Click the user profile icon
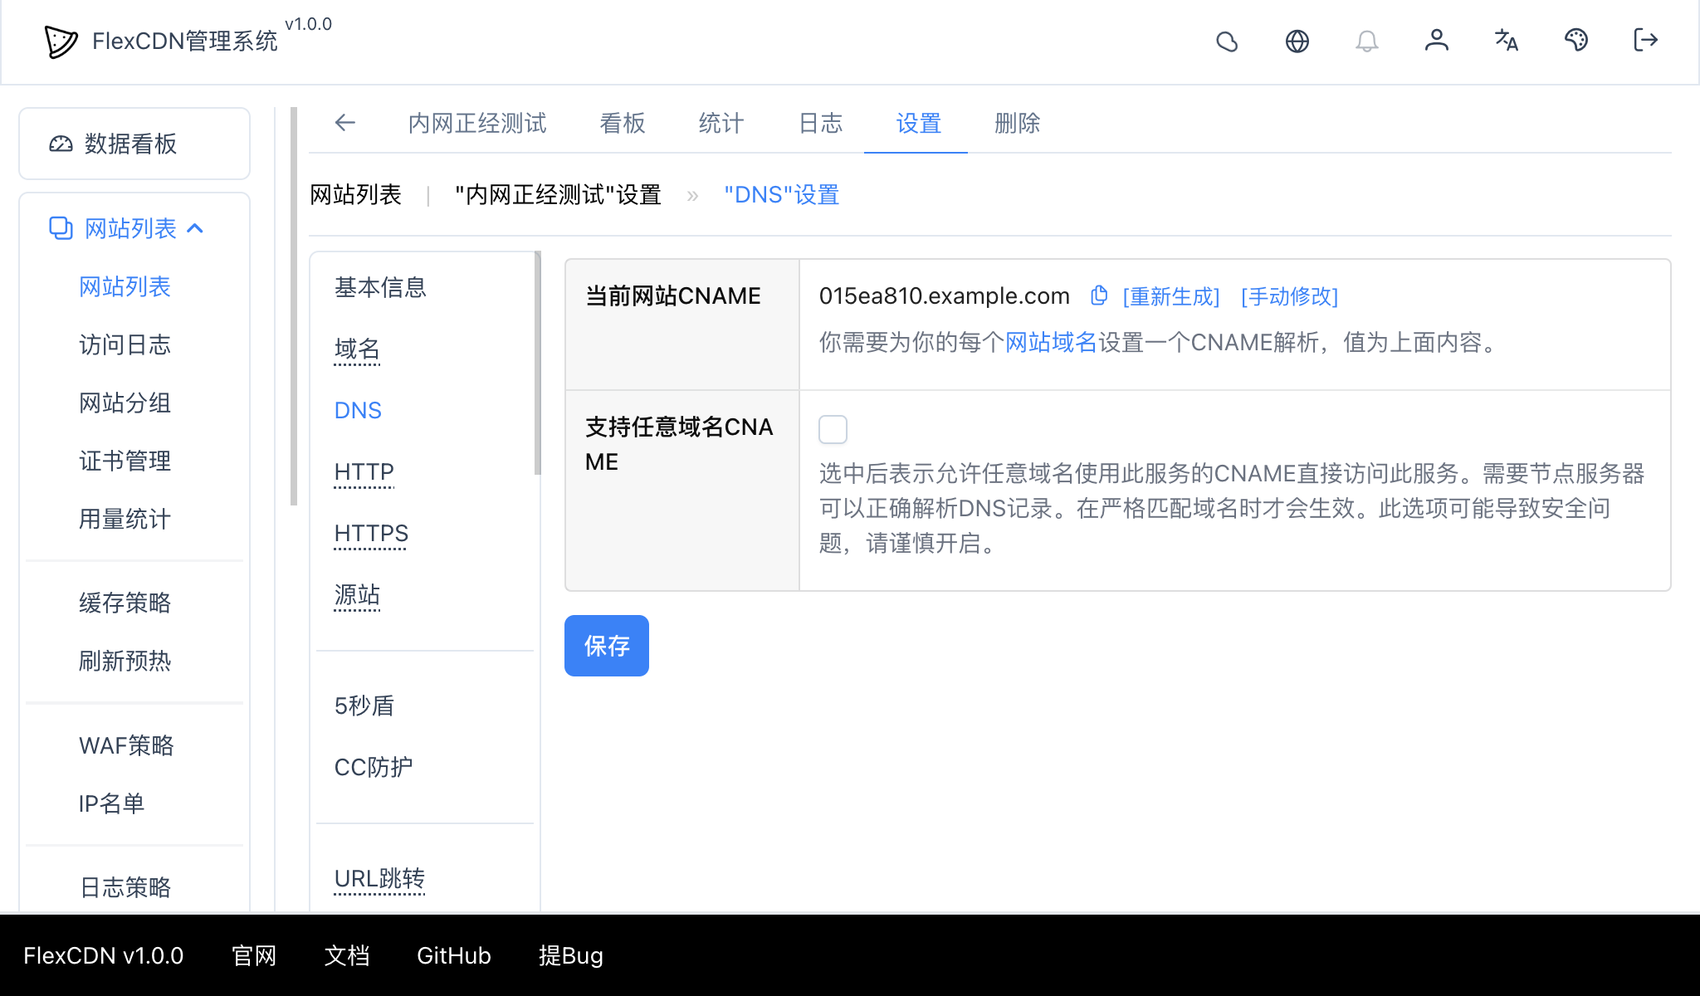 [x=1437, y=41]
